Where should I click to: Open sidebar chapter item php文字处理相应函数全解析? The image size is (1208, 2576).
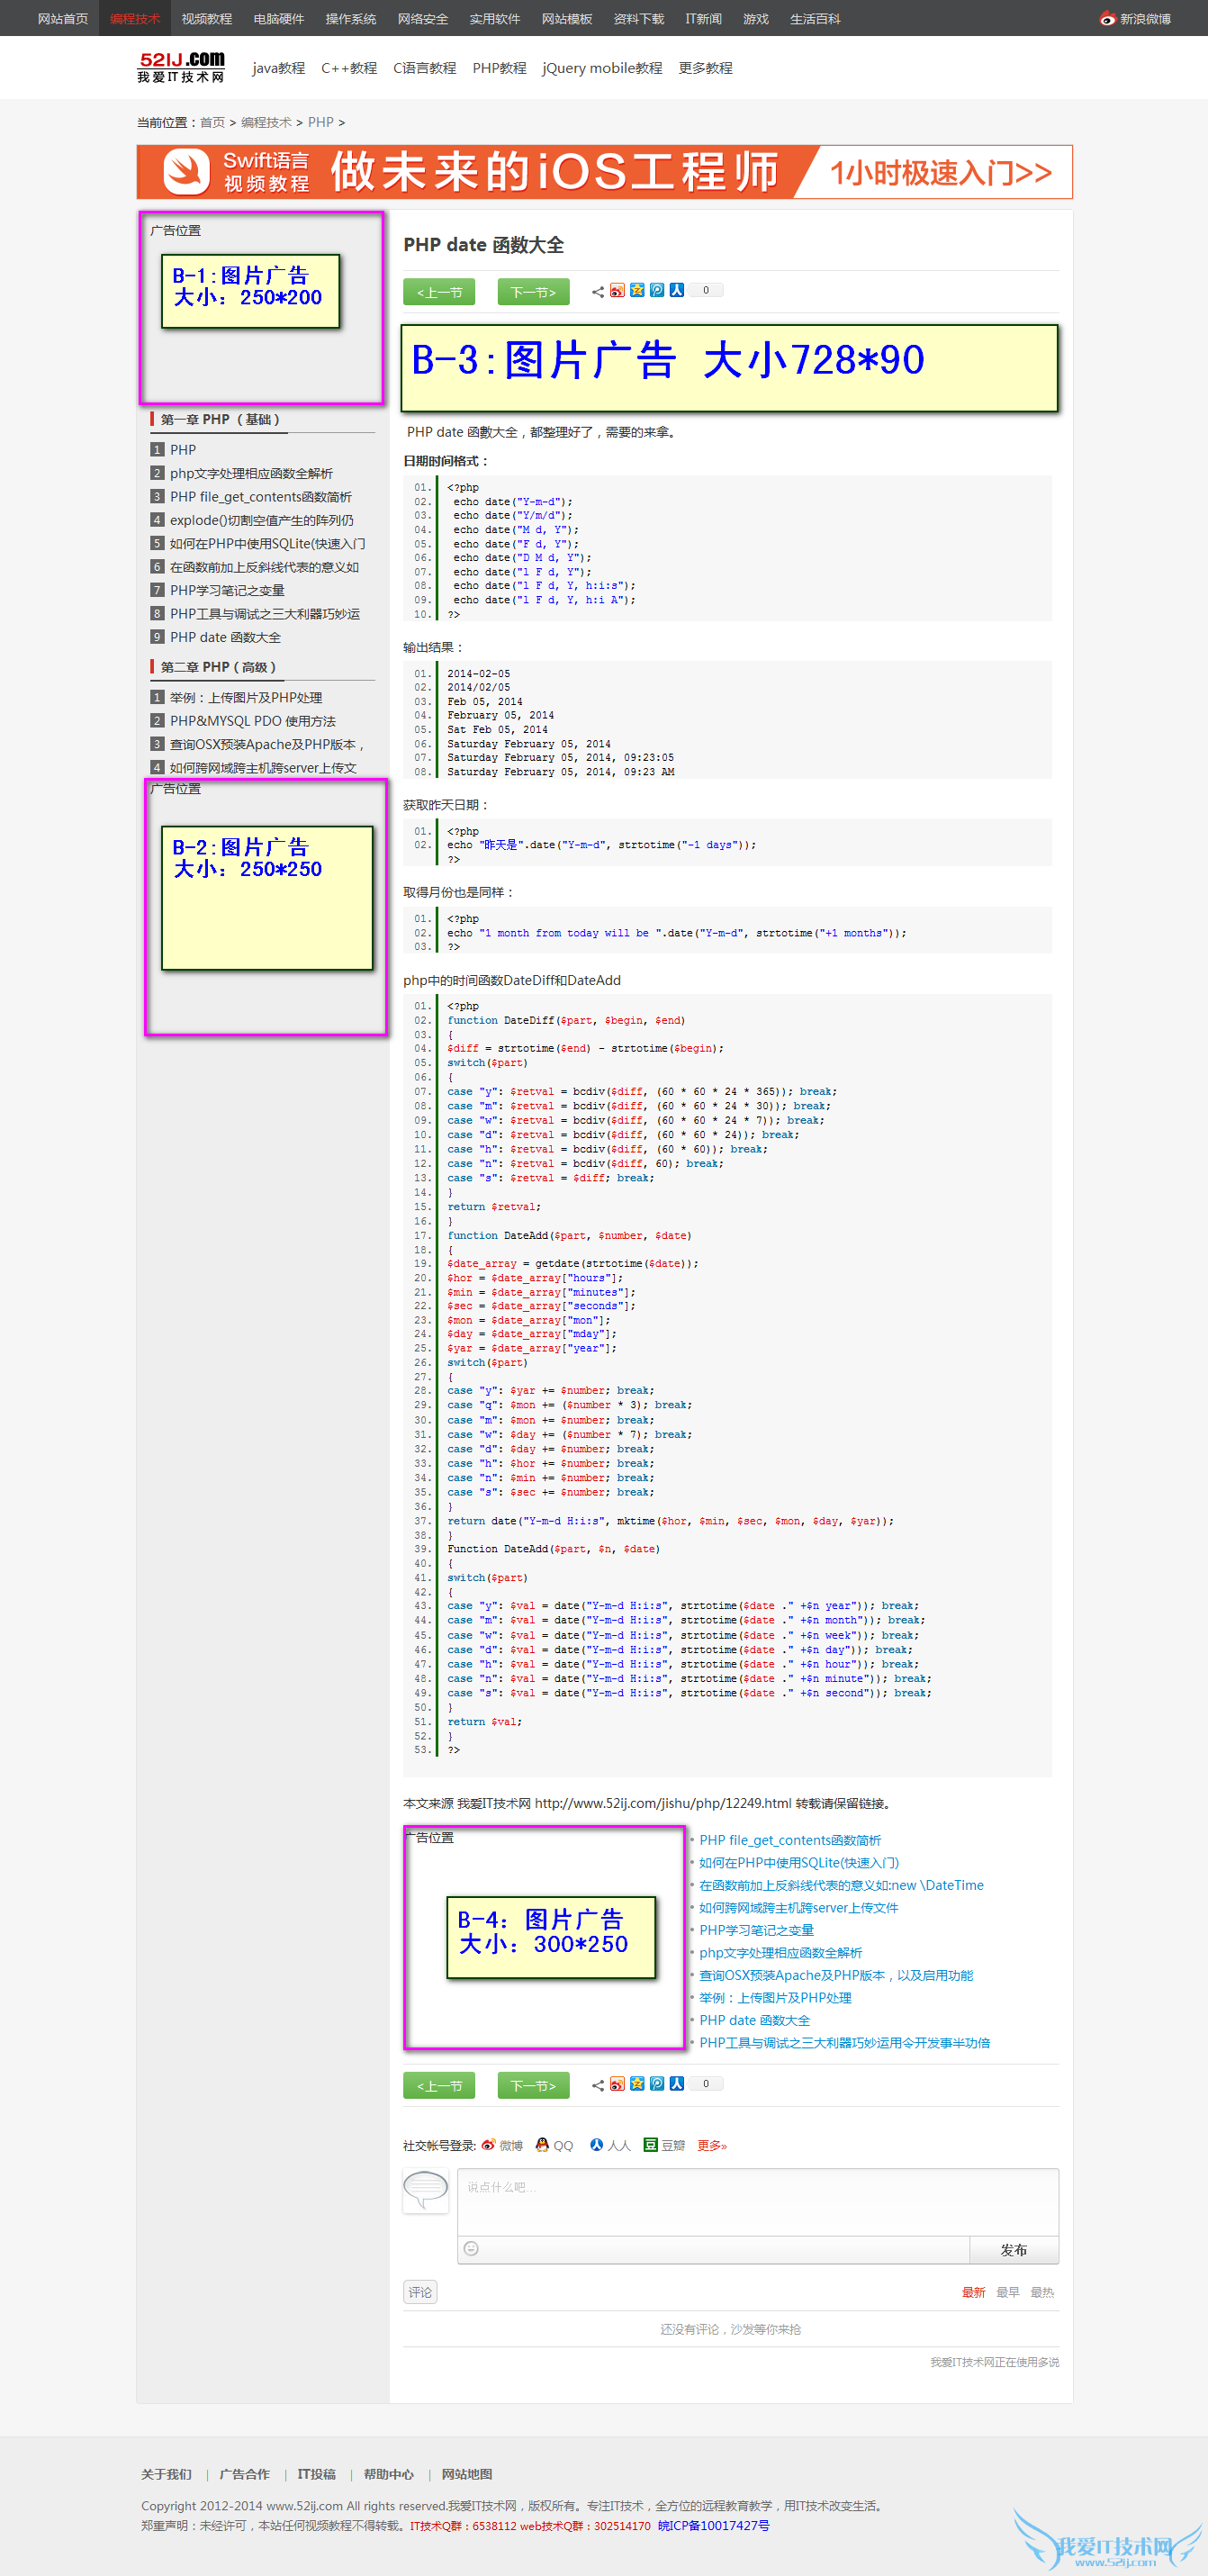coord(251,474)
